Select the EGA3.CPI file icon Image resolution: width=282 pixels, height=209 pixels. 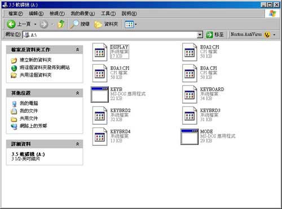[x=100, y=73]
